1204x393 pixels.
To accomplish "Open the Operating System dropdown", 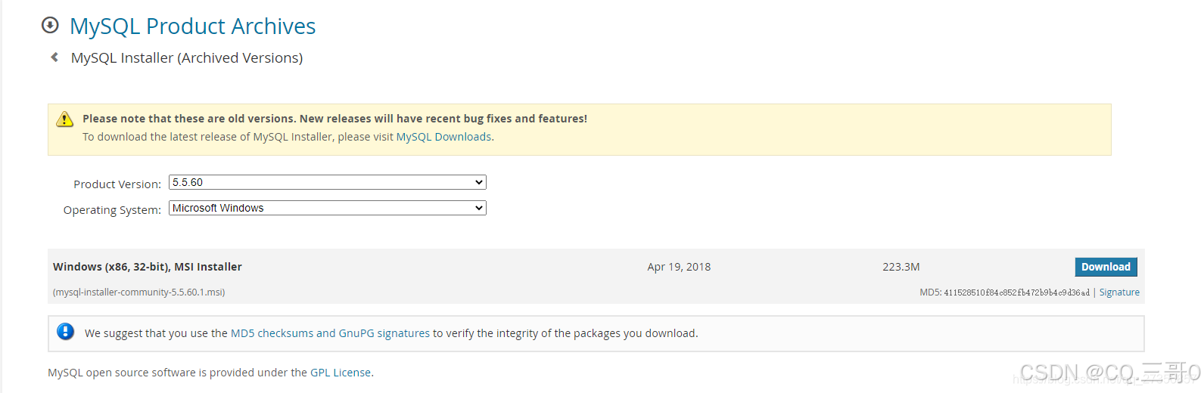I will tap(328, 208).
